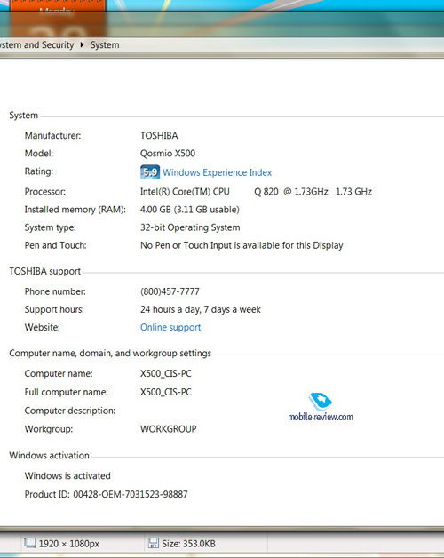This screenshot has width=444, height=558.
Task: Click the TOSHIBA support section heading
Action: [44, 272]
